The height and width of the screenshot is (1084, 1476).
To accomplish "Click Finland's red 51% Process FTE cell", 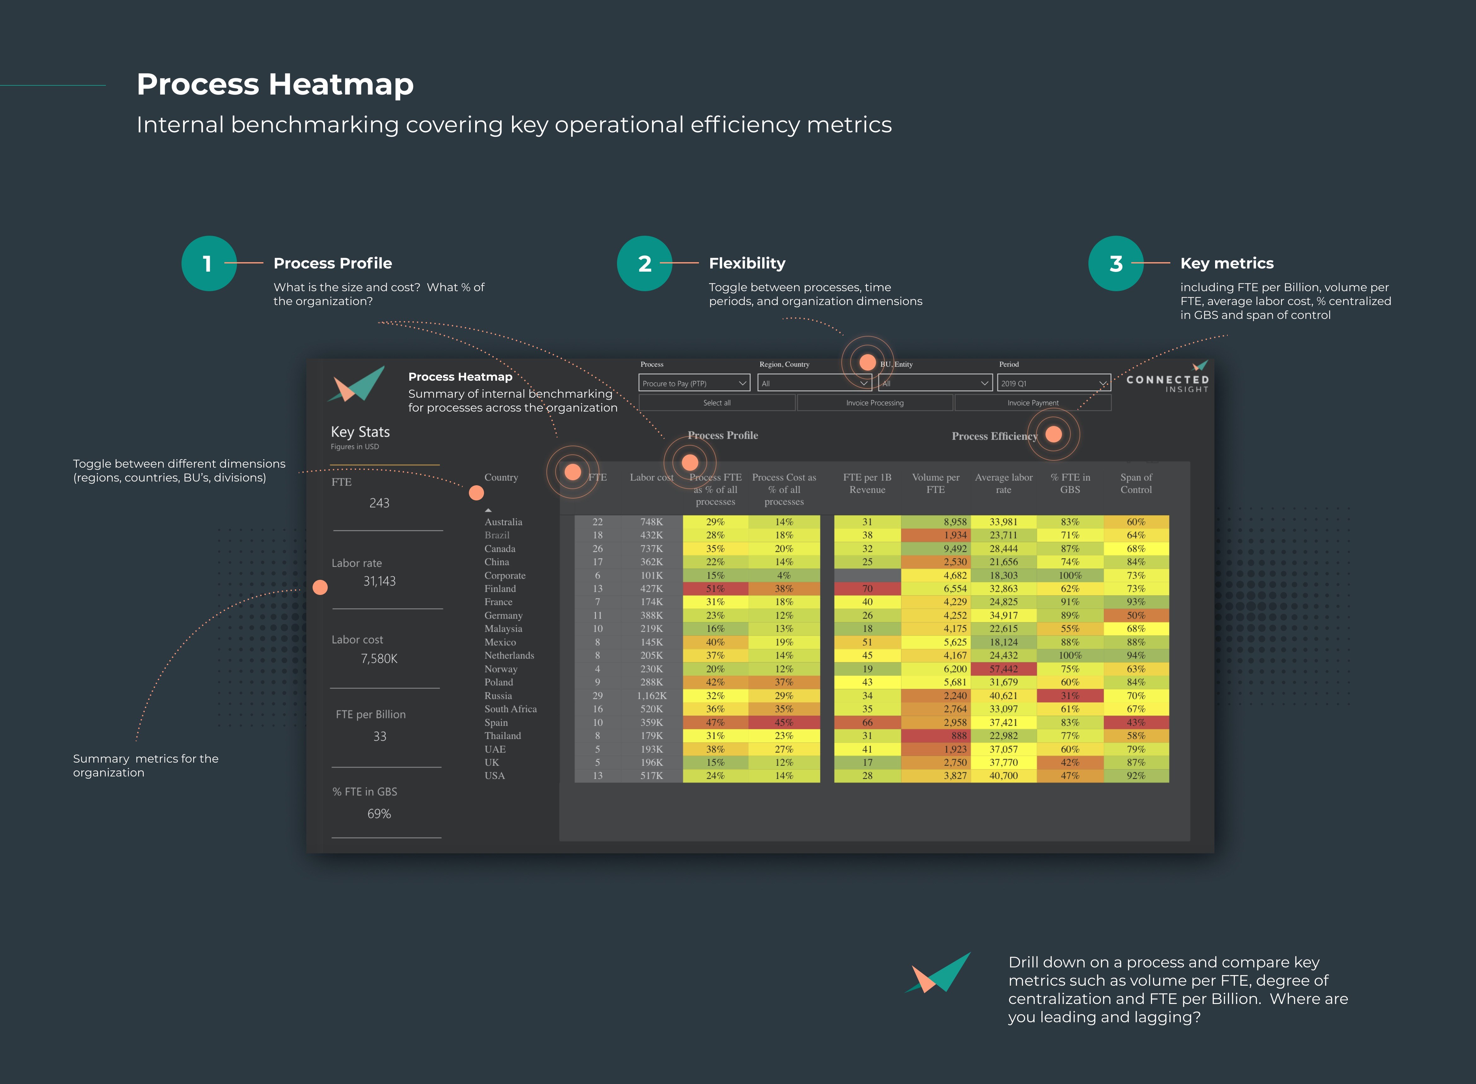I will (715, 589).
